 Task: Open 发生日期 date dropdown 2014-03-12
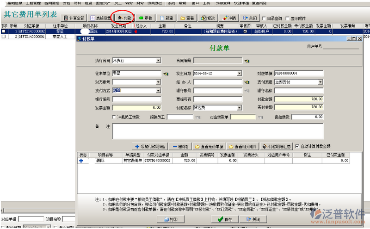point(239,74)
